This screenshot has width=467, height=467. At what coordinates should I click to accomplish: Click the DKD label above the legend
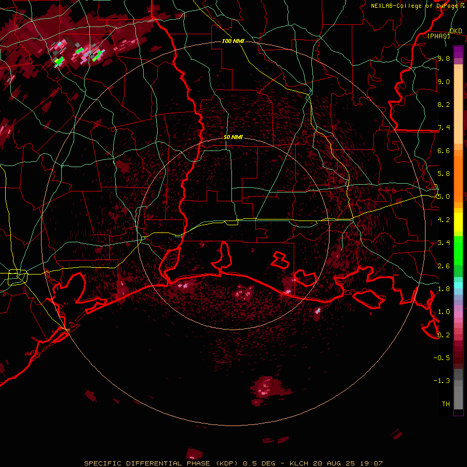[x=456, y=31]
